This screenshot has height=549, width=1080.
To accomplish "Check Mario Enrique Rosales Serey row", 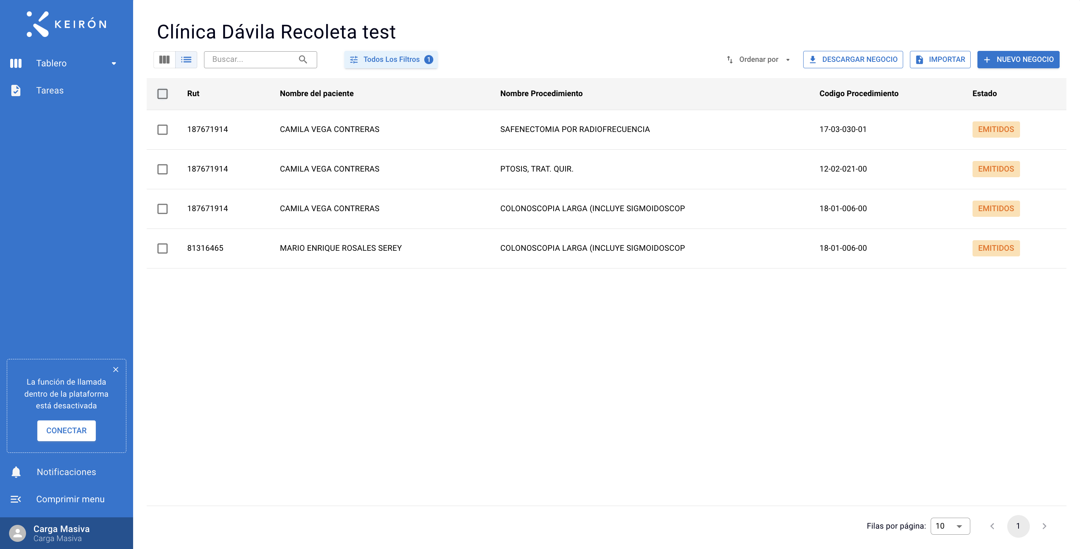I will coord(163,248).
